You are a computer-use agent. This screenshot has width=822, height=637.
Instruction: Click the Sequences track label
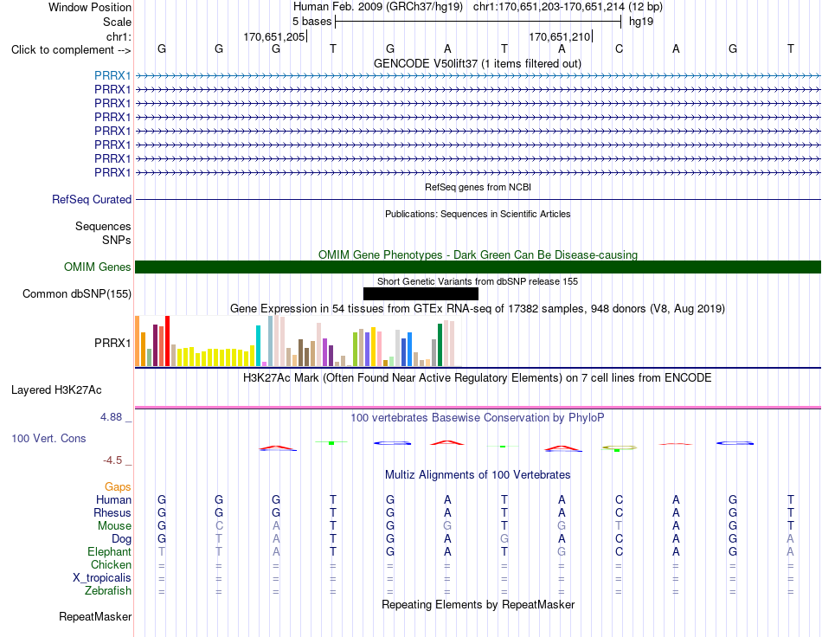[x=103, y=226]
